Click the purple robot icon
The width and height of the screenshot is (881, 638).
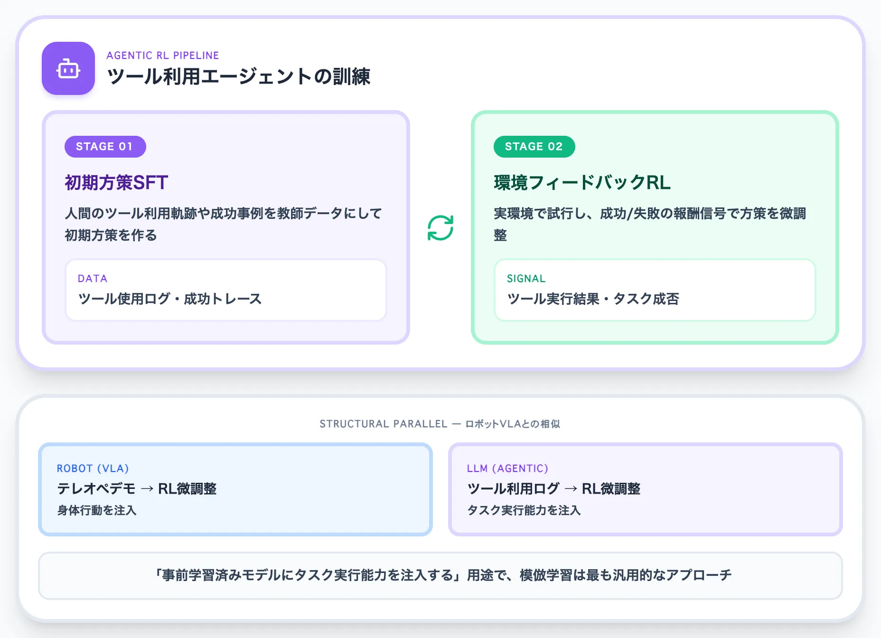click(68, 68)
